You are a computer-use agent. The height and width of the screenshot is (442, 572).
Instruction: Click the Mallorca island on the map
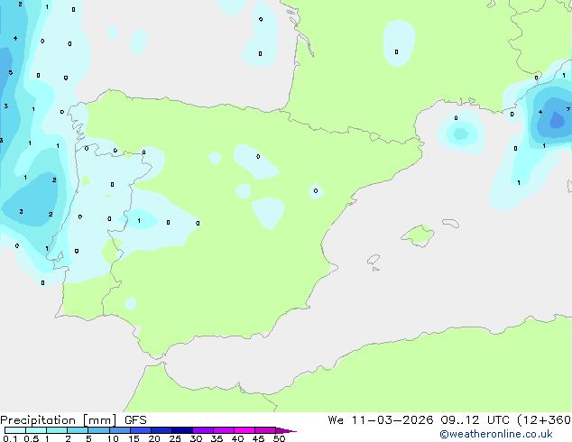418,235
